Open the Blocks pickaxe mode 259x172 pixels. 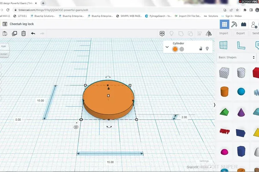tap(234, 24)
